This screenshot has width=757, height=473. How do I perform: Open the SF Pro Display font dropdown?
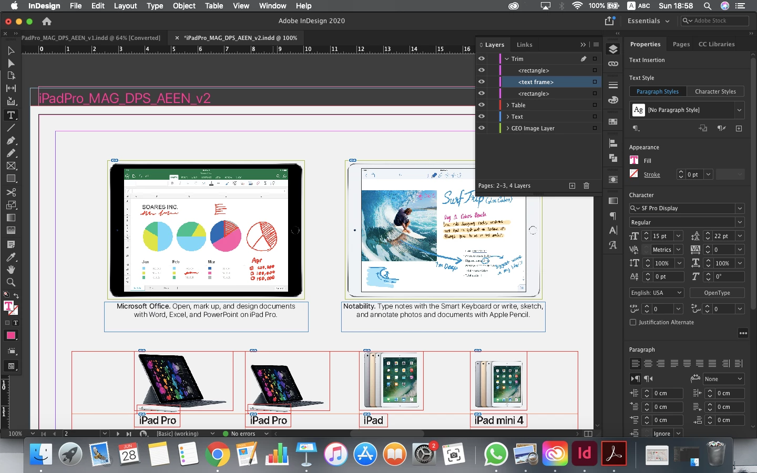pyautogui.click(x=740, y=208)
